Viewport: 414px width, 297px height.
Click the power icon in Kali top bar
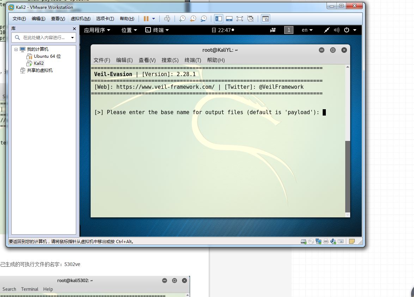point(347,30)
